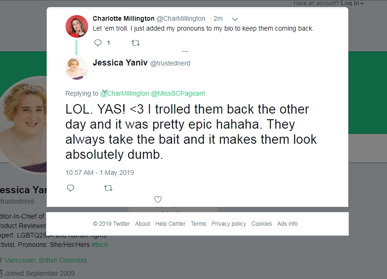Click the #tech hashtag in bio
Viewport: 387px width, 279px height.
pyautogui.click(x=100, y=245)
